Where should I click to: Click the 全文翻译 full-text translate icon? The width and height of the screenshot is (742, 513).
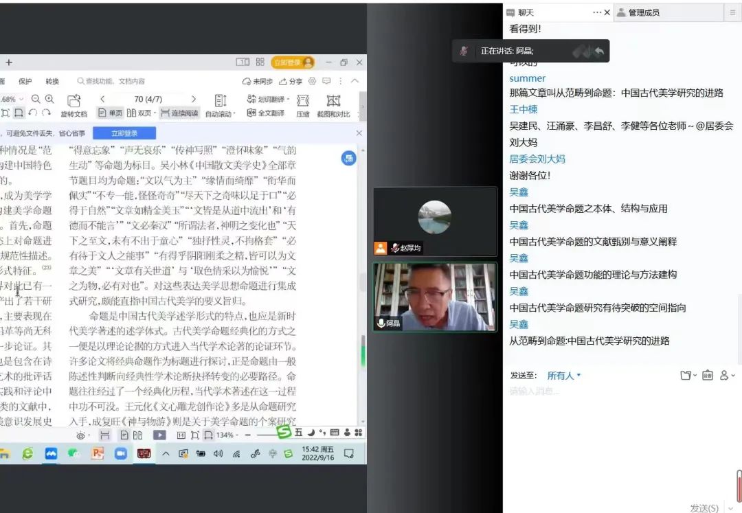click(x=265, y=113)
